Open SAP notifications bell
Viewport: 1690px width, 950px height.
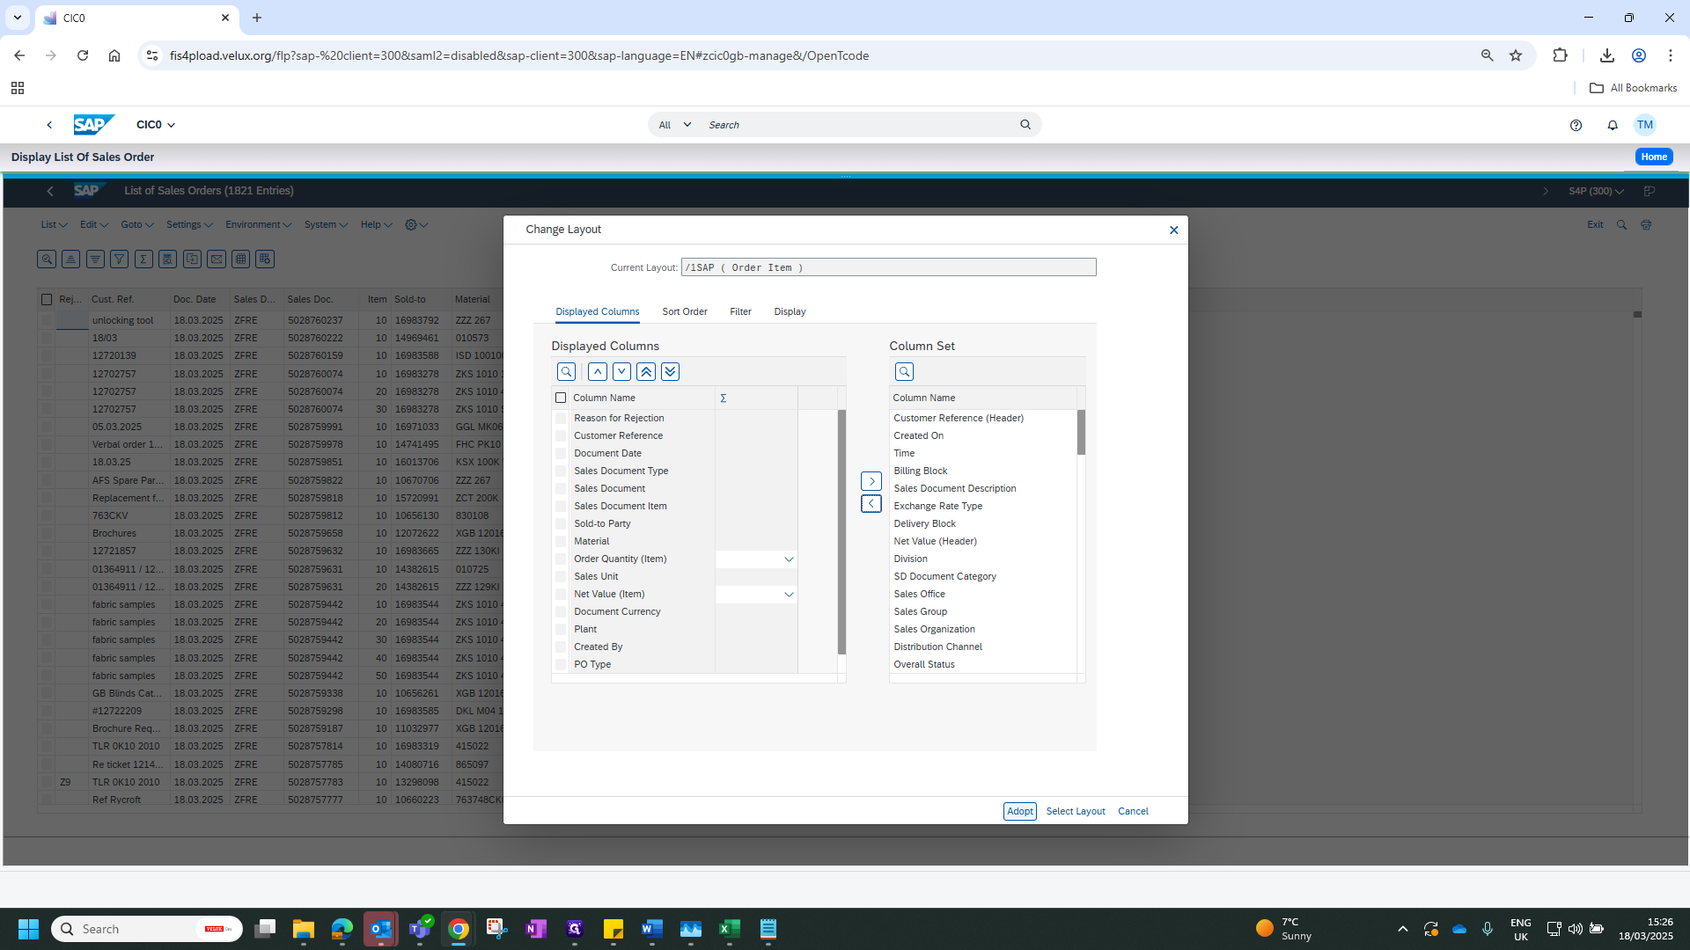coord(1613,125)
